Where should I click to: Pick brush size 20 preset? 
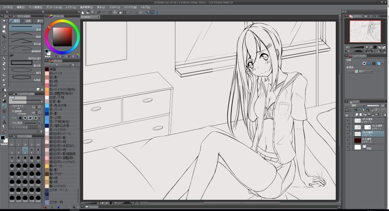click(12, 167)
